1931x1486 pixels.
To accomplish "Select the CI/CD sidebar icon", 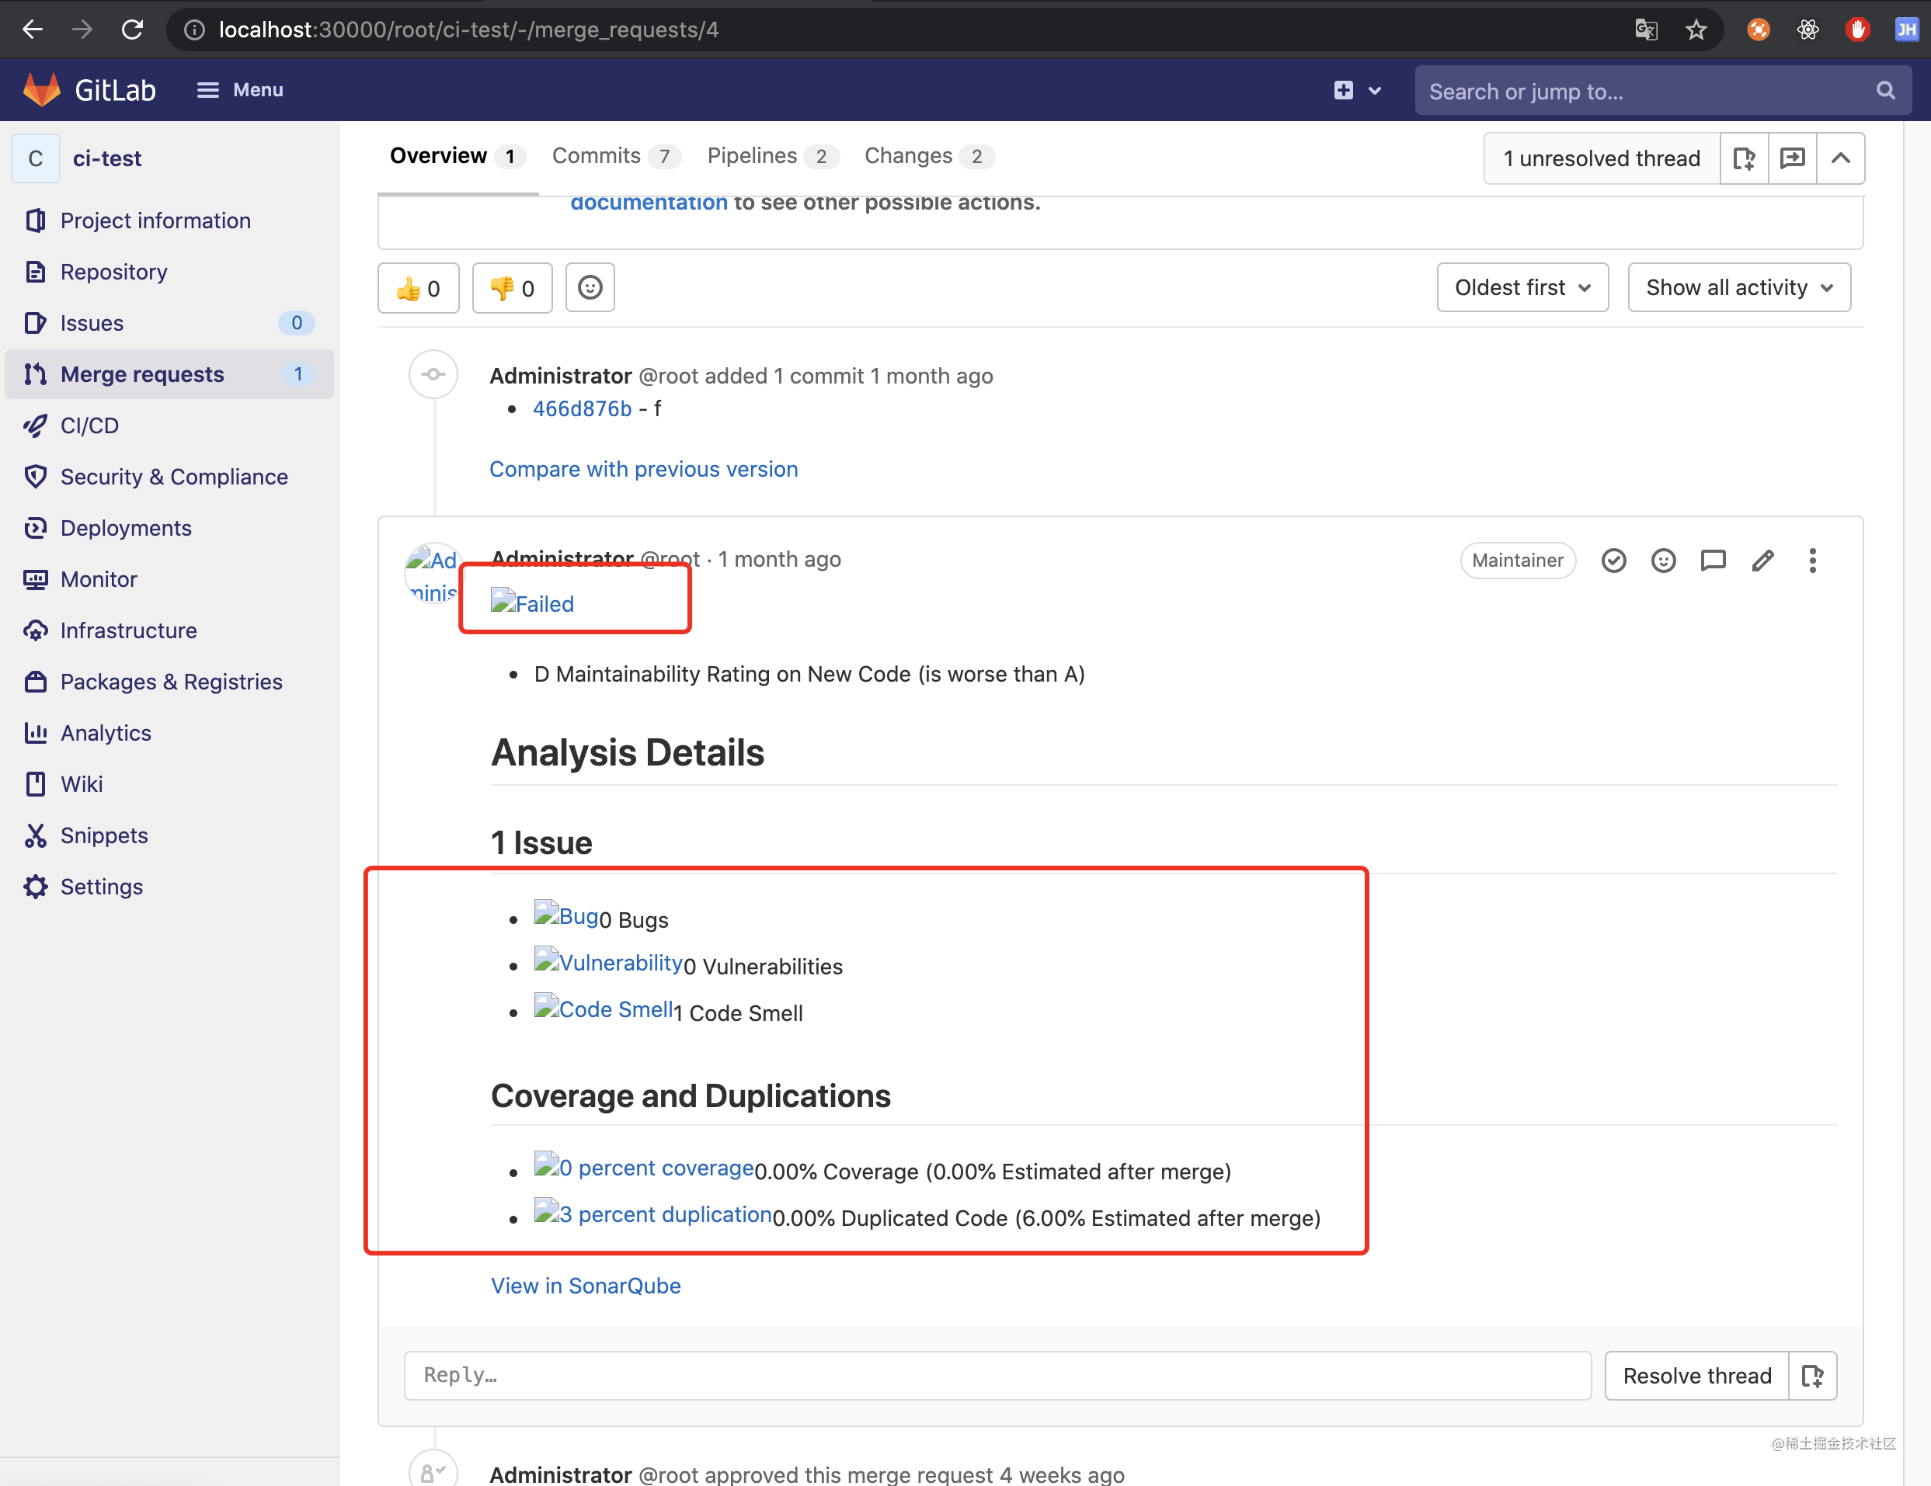I will pos(36,425).
